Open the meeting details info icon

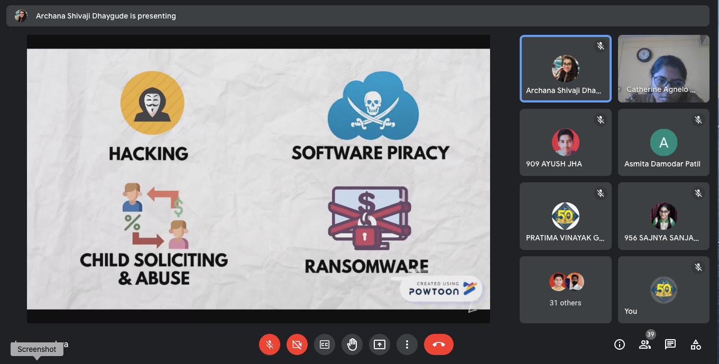coord(620,345)
